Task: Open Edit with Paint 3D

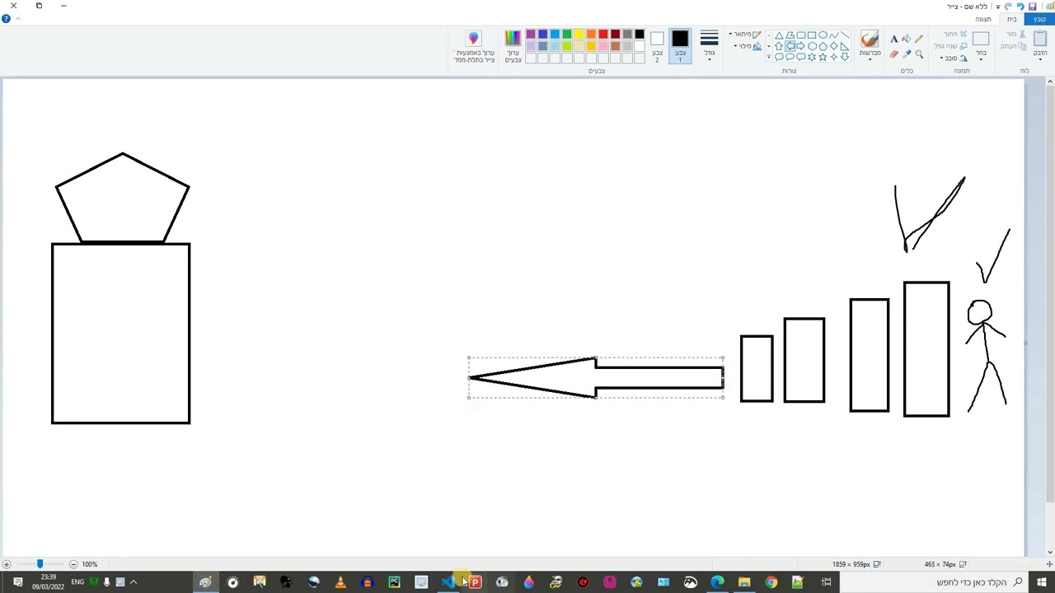Action: (474, 47)
